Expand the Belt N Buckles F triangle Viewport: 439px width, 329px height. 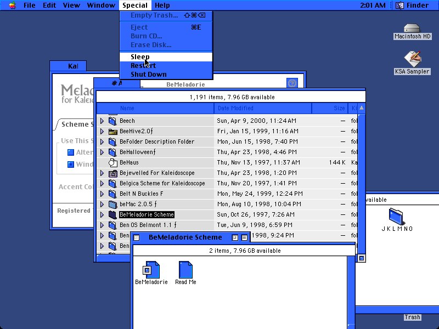(102, 194)
